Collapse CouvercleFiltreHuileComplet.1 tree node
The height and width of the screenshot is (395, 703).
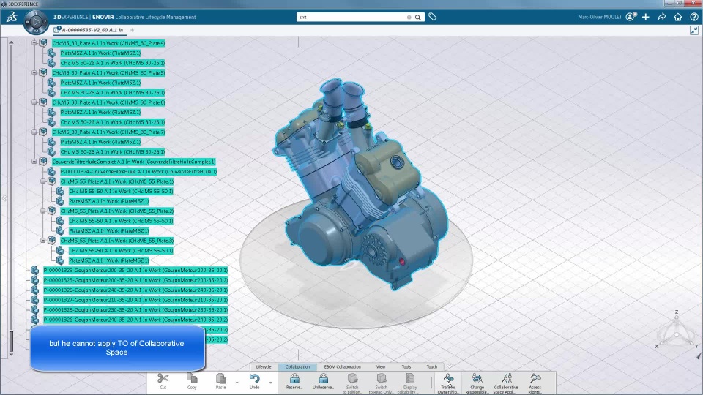coord(34,161)
